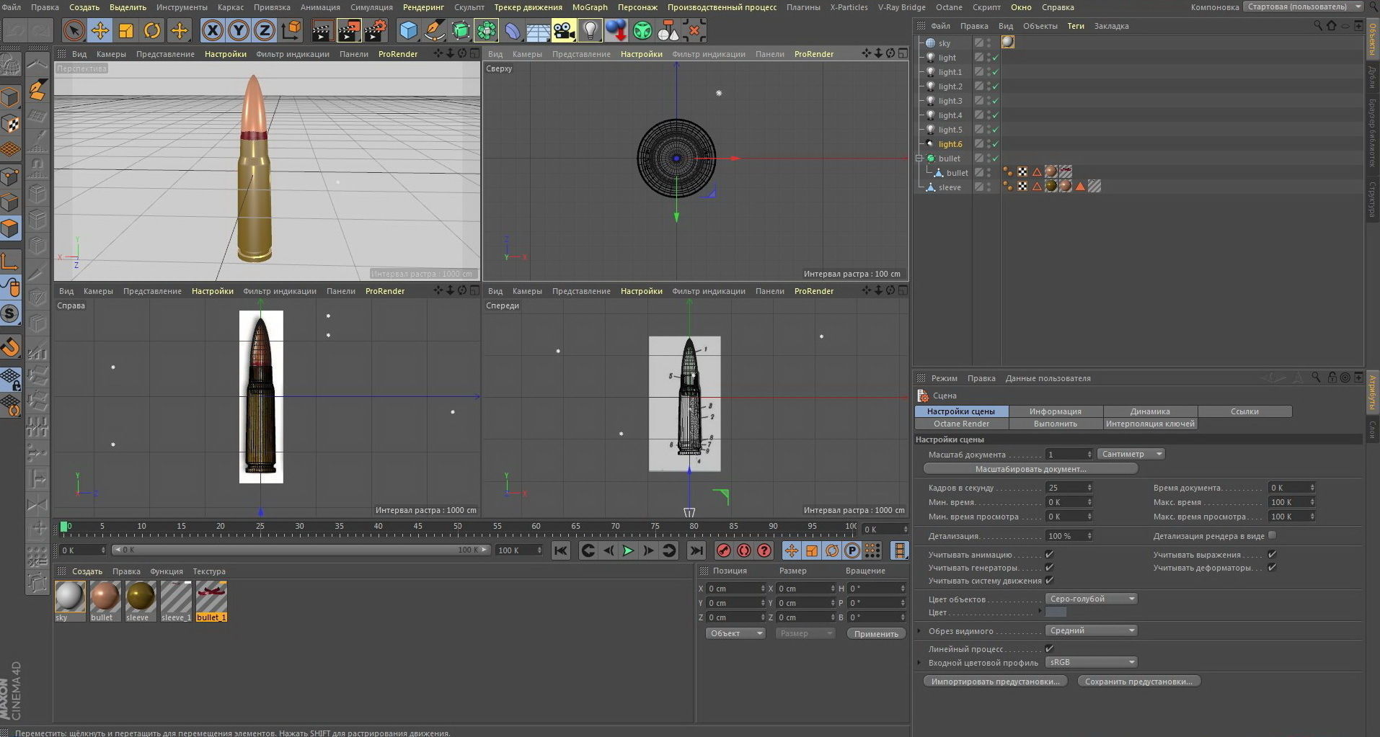Open the 'Рендеринг' menu
The height and width of the screenshot is (737, 1380).
(423, 7)
